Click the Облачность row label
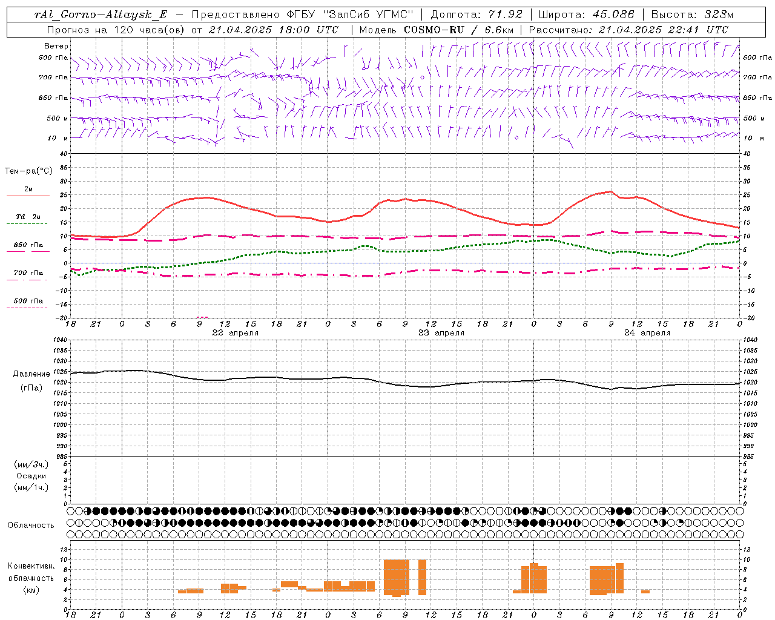775x620 pixels. (31, 526)
